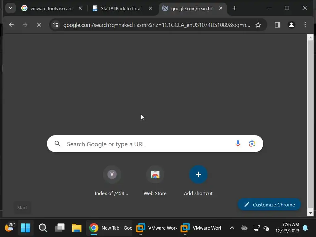Image resolution: width=316 pixels, height=237 pixels.
Task: Close the google.com/search tab
Action: pos(221,8)
